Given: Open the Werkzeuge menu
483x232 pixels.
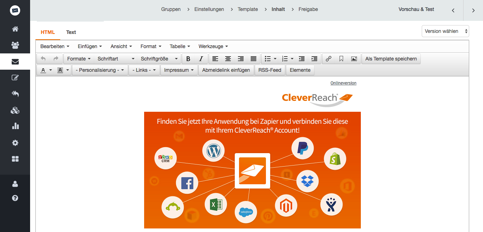Looking at the screenshot, I should point(213,46).
